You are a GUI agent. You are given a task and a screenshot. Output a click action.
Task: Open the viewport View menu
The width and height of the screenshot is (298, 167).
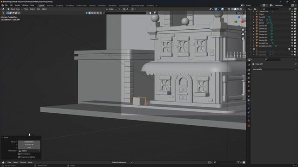26,9
